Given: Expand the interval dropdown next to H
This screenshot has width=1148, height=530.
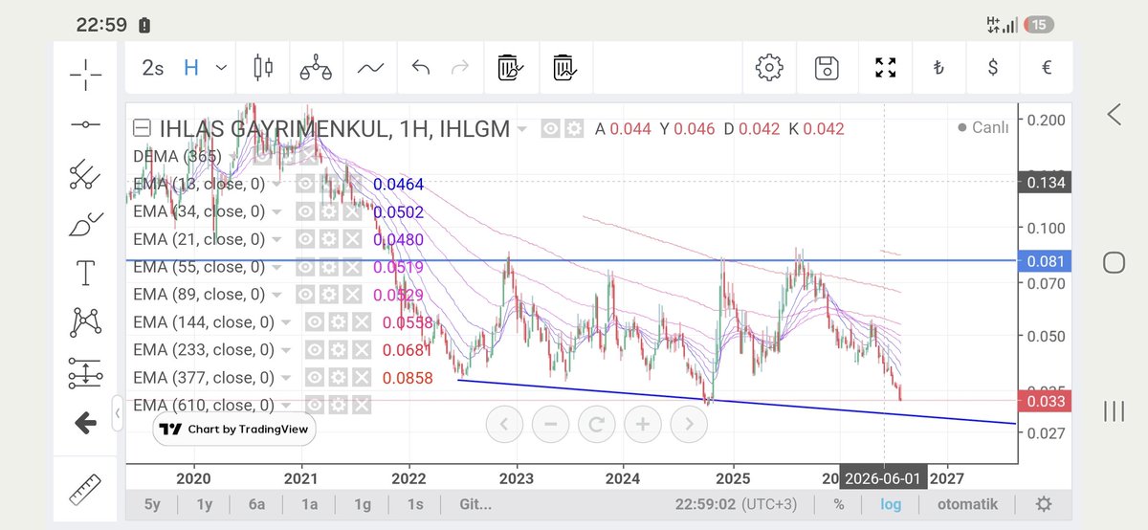Looking at the screenshot, I should click(222, 68).
